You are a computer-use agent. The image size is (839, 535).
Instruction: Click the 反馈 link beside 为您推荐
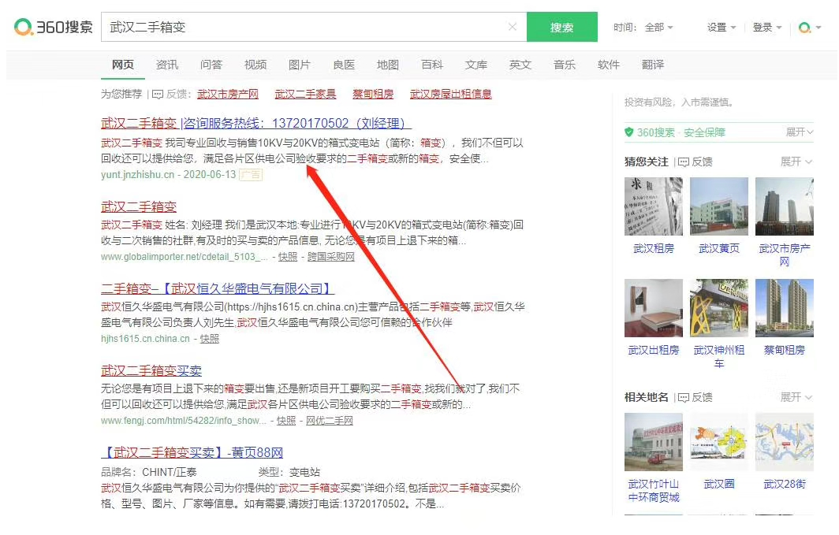[177, 94]
